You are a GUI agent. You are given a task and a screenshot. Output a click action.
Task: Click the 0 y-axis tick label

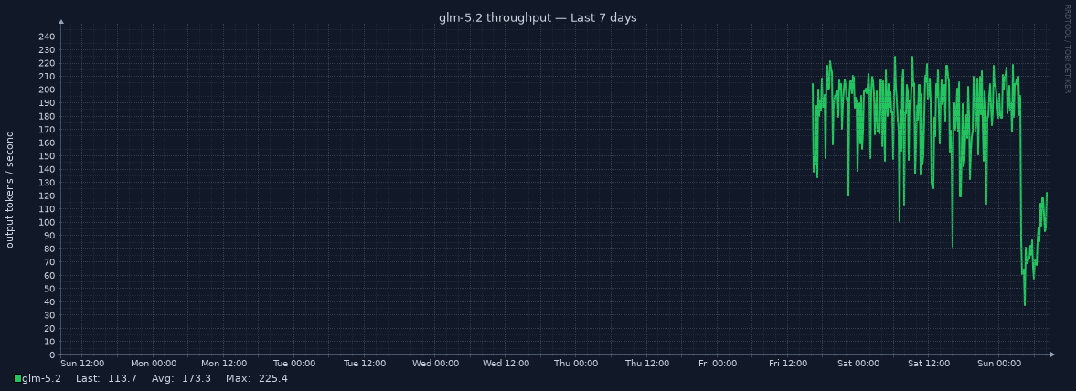(53, 355)
